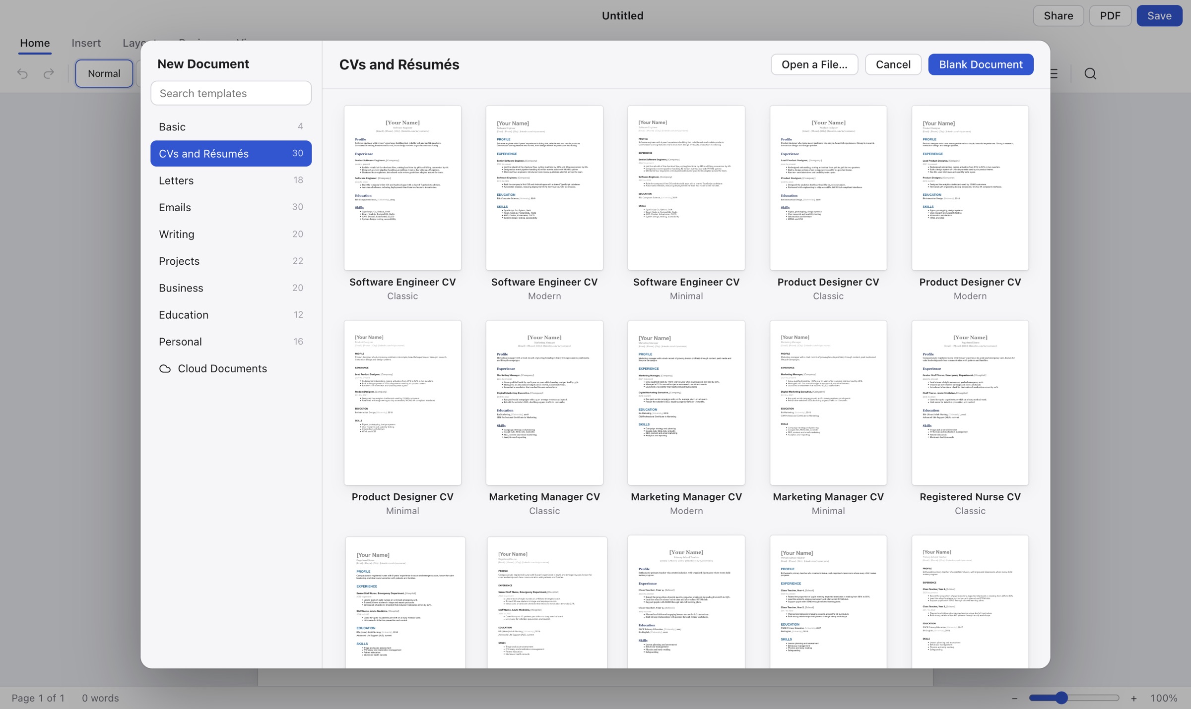Open the Personal category

(231, 342)
